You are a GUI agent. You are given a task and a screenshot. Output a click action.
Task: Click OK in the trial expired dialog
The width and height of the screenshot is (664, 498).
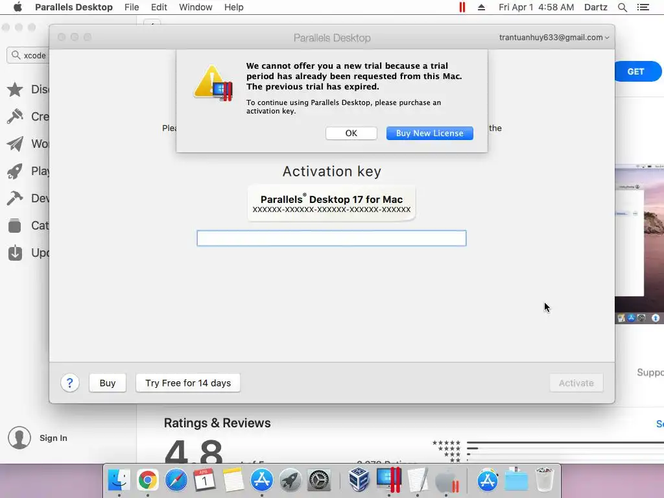pos(351,133)
